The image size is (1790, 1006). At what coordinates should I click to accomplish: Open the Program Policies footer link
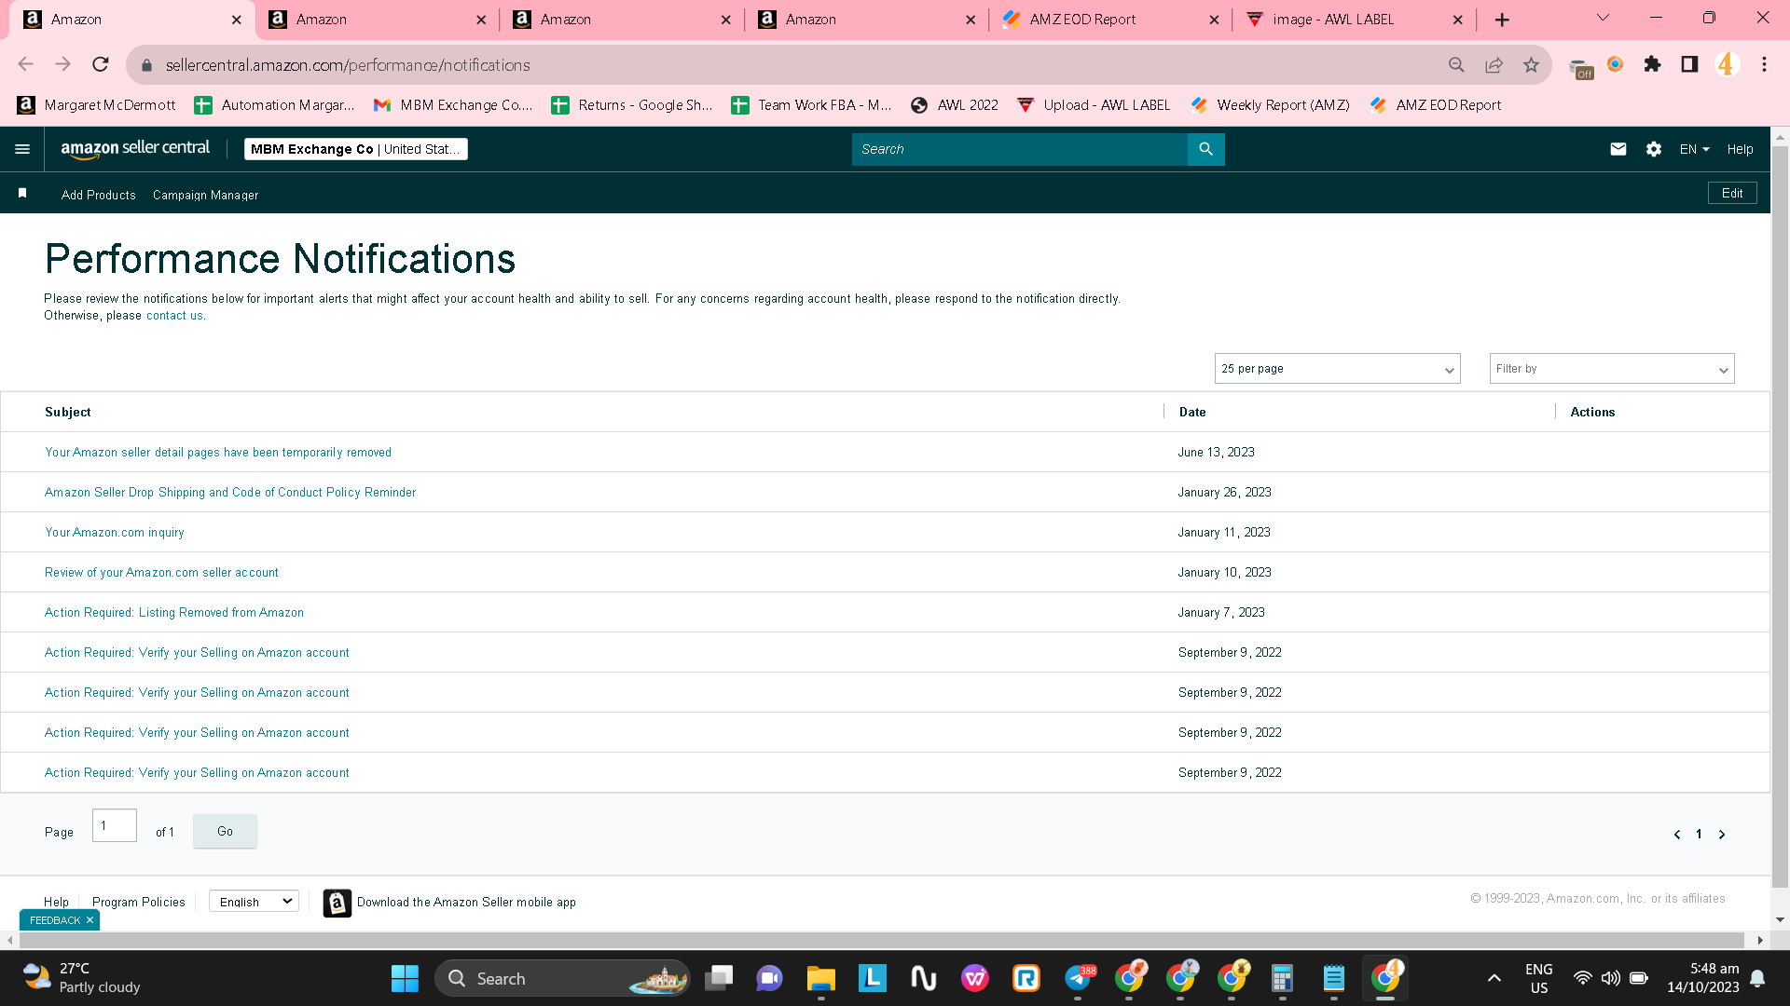[x=139, y=902]
